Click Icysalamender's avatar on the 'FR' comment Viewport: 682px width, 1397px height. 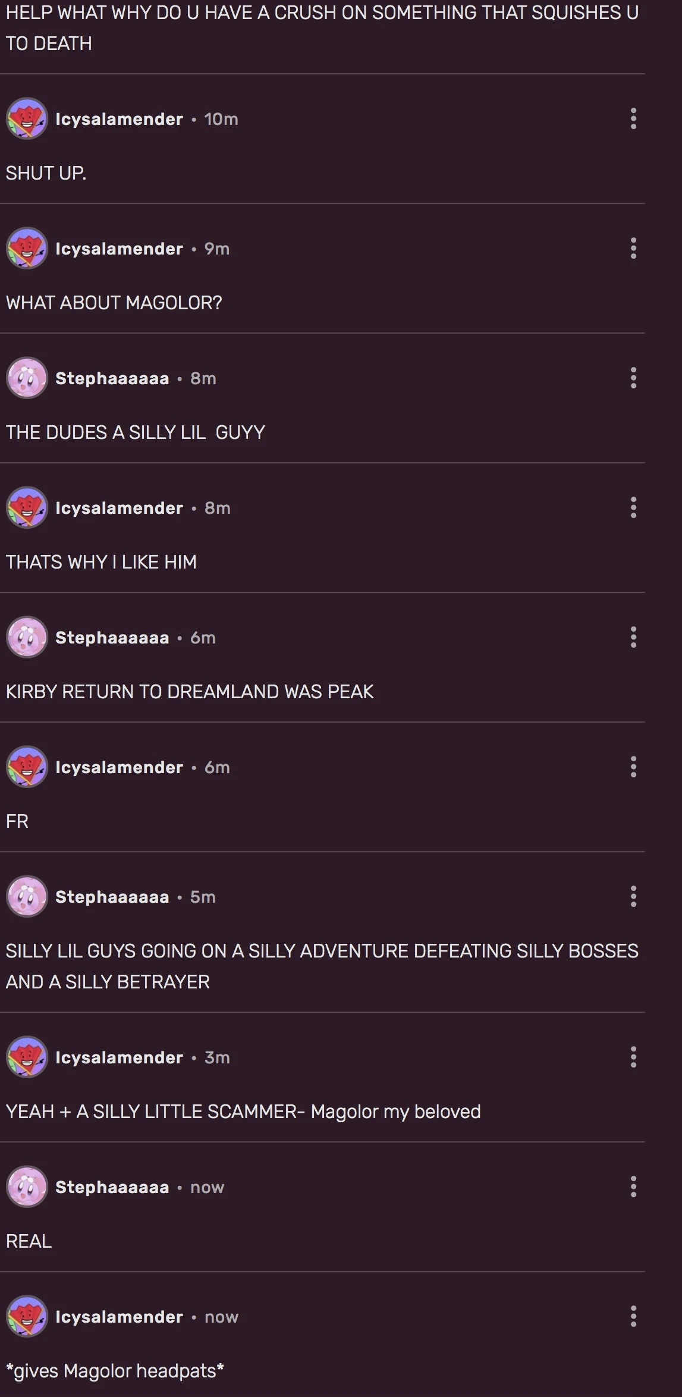pyautogui.click(x=27, y=767)
